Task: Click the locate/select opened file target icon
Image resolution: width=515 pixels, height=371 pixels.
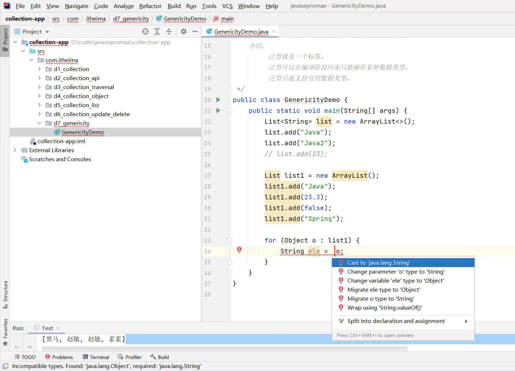Action: [145, 32]
